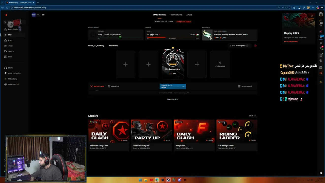325x183 pixels.
Task: Switch to the League tab
Action: (x=189, y=15)
